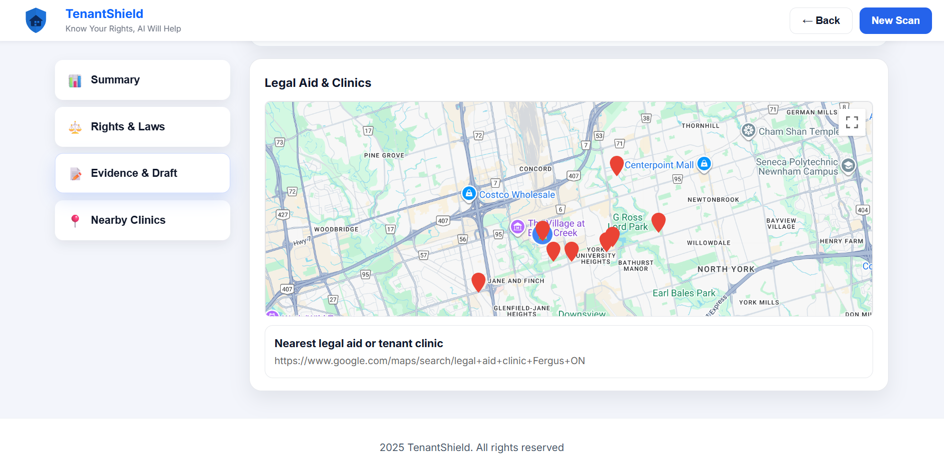This screenshot has width=944, height=468.
Task: Toggle fullscreen view of the map
Action: click(x=852, y=122)
